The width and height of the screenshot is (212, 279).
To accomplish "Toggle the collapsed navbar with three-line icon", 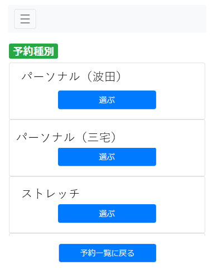I will click(25, 19).
